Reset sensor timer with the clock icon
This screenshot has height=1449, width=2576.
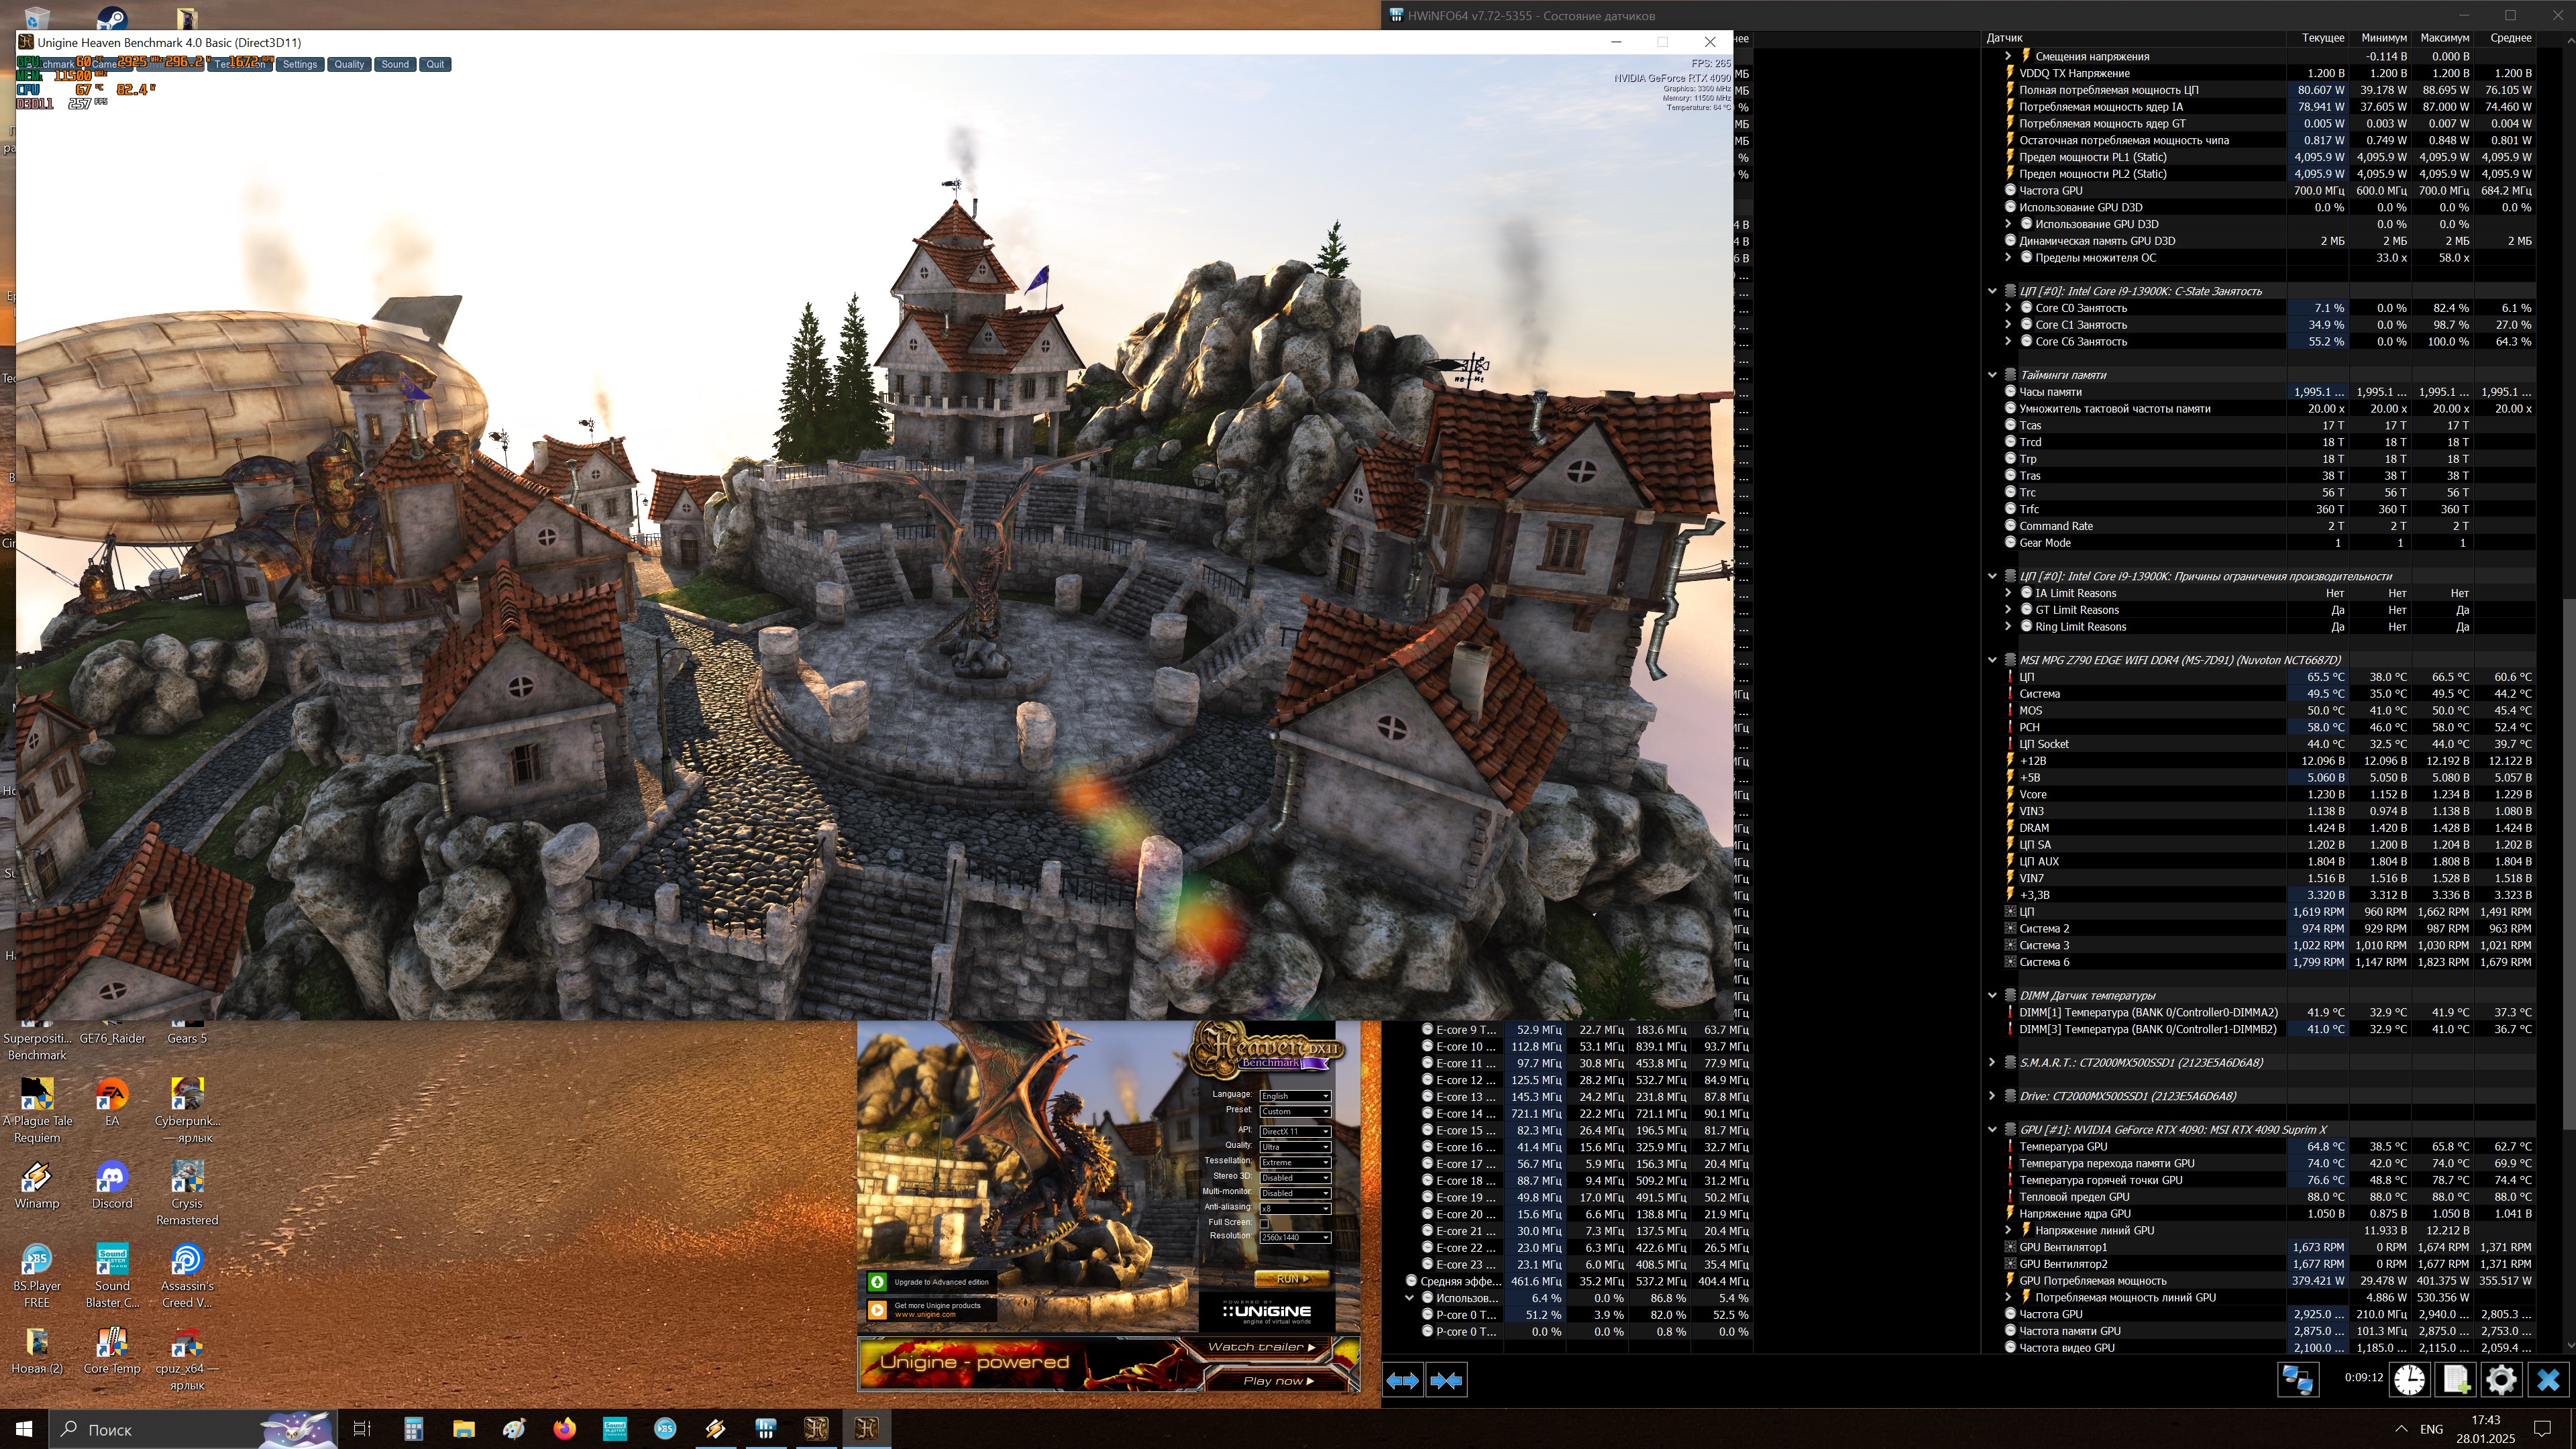coord(2409,1380)
